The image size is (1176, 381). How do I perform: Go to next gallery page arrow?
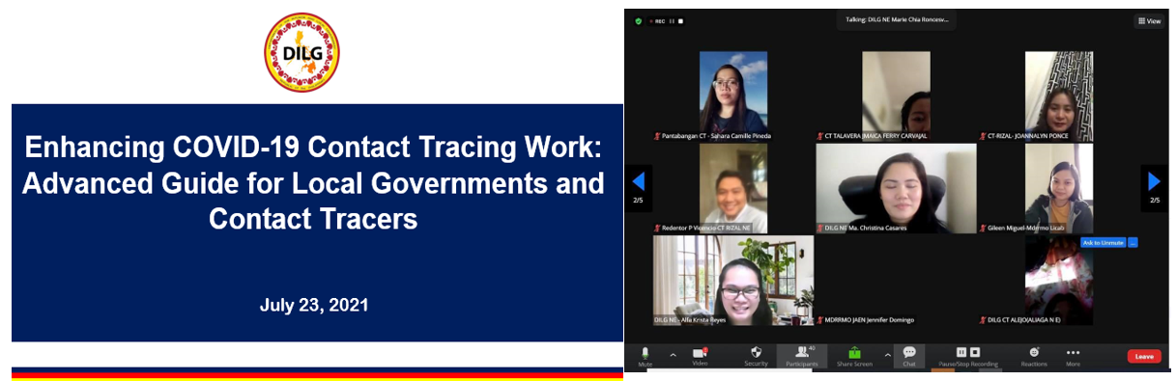tap(1154, 181)
